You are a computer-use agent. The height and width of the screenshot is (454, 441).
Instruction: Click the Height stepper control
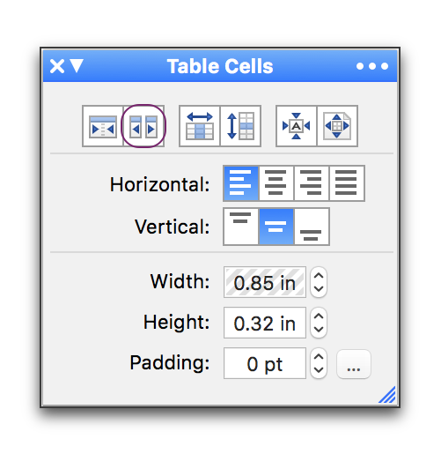319,323
